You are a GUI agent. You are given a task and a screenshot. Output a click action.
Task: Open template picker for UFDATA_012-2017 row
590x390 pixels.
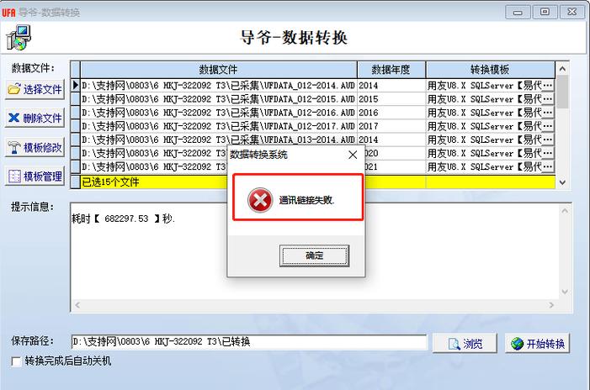click(548, 126)
